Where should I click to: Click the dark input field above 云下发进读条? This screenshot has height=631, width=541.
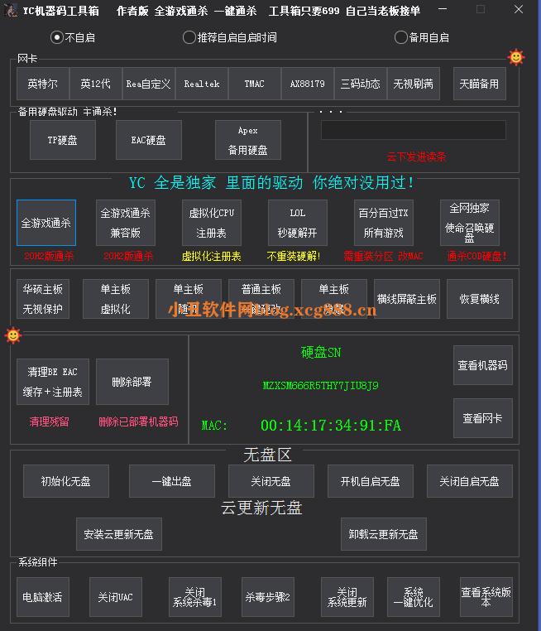(413, 130)
